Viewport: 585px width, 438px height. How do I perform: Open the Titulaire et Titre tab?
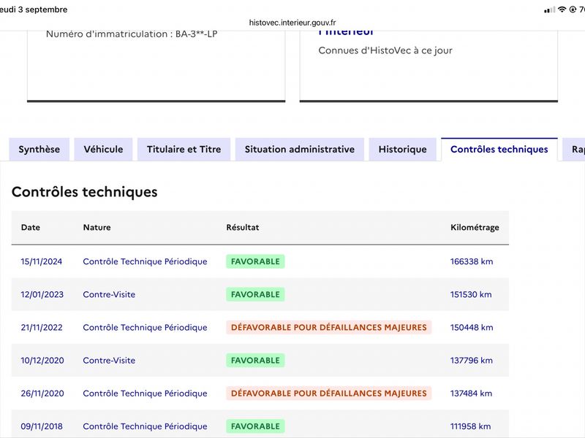[x=184, y=150]
